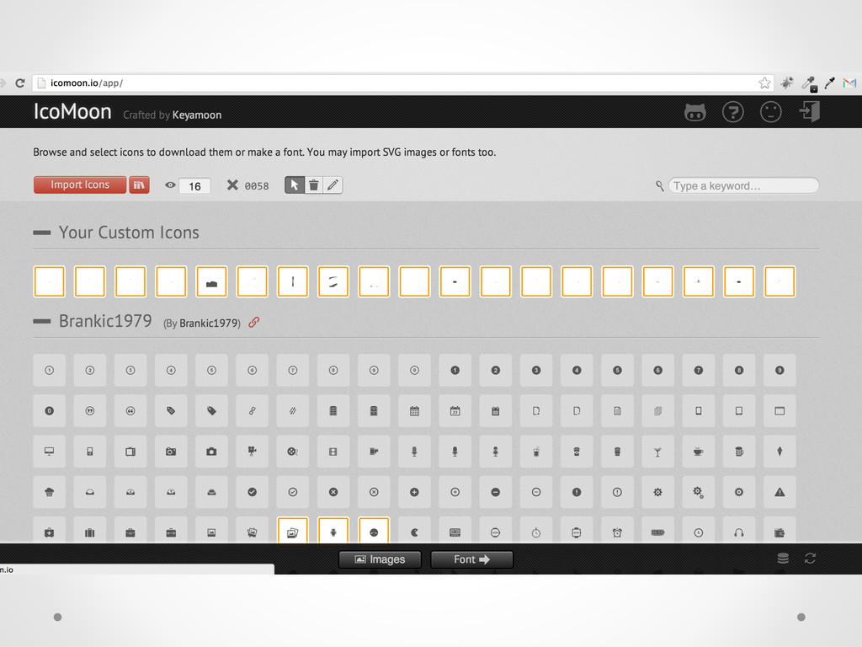862x647 pixels.
Task: Deselect the custom icon with vertical bar
Action: pos(292,281)
